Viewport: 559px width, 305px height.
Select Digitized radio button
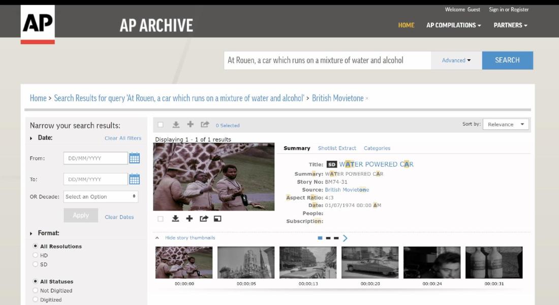click(x=35, y=299)
